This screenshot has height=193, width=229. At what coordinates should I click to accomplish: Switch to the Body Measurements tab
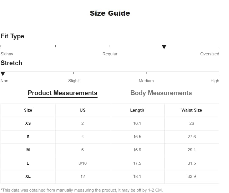point(161,93)
